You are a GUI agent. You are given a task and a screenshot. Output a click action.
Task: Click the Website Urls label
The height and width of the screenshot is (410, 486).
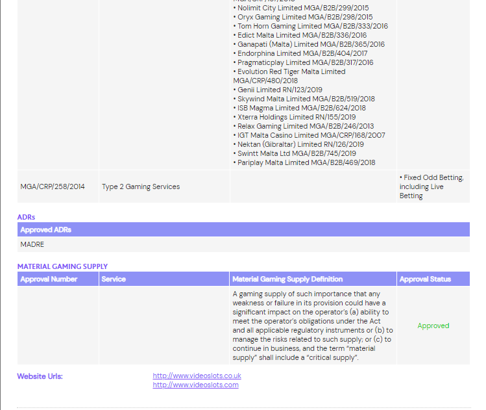pos(40,376)
